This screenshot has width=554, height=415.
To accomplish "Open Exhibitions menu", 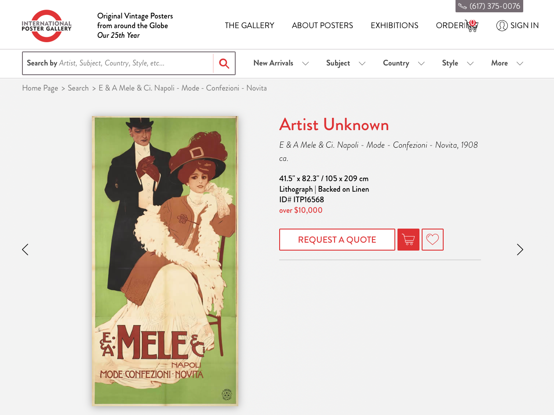I will coord(394,25).
